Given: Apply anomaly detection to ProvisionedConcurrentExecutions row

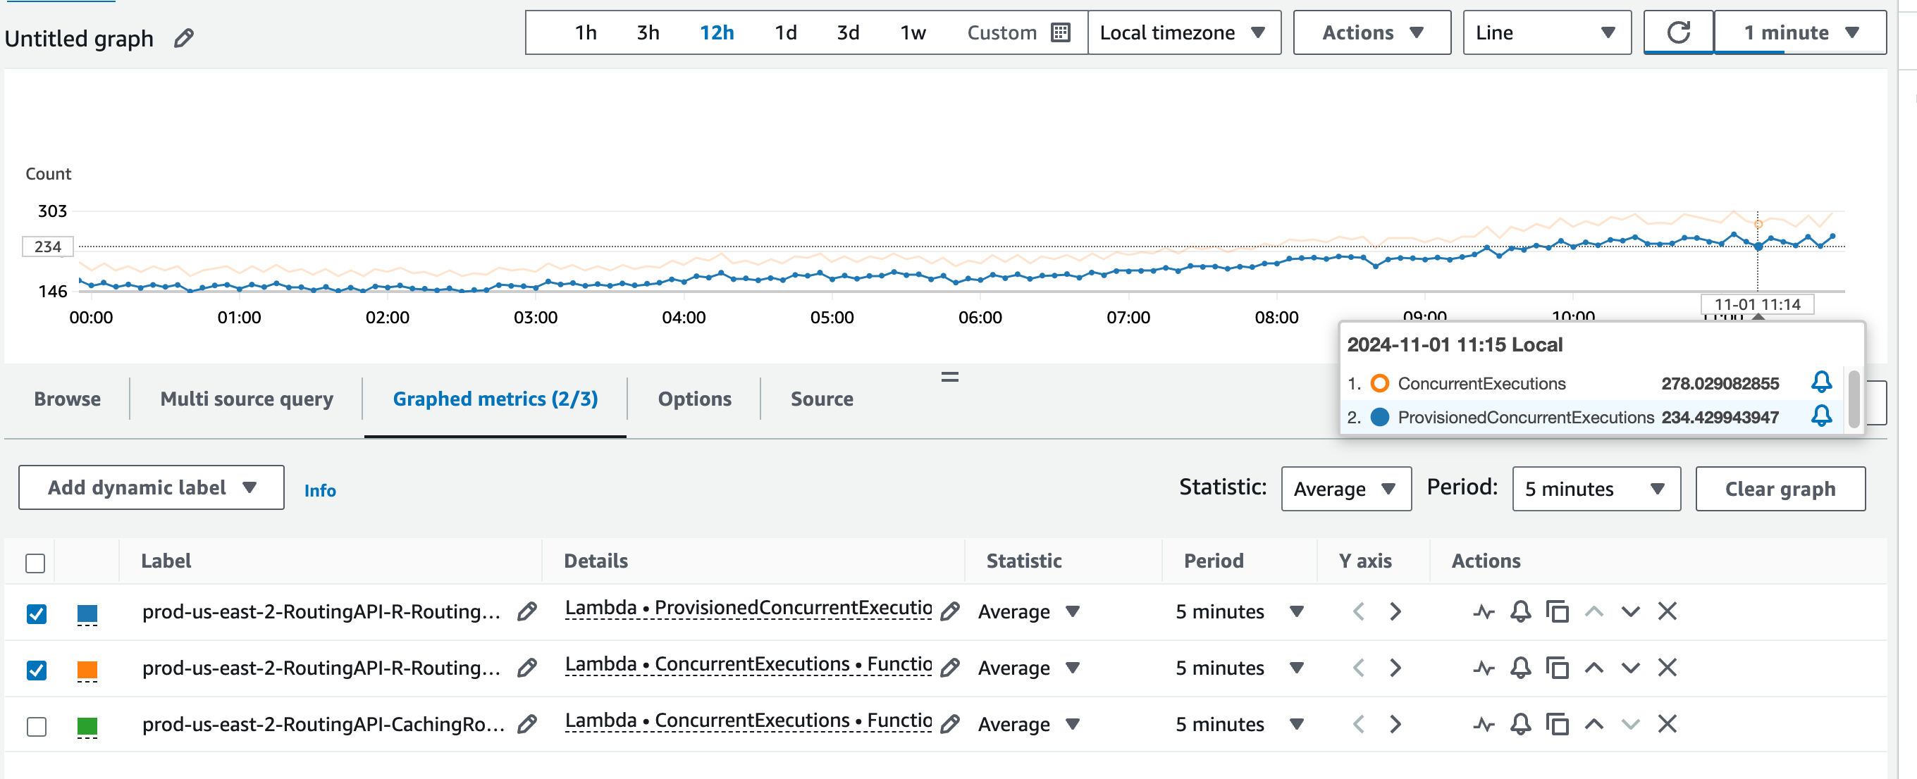Looking at the screenshot, I should point(1484,611).
